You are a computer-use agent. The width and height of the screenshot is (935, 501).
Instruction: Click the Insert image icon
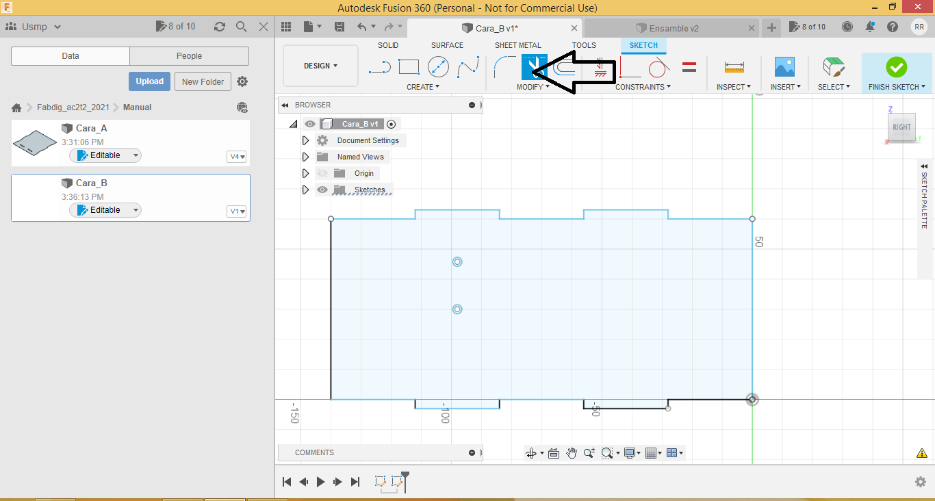pos(784,67)
